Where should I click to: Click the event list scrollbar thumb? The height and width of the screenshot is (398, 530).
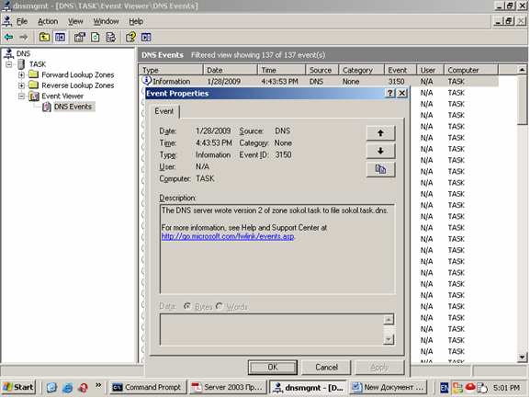[523, 100]
